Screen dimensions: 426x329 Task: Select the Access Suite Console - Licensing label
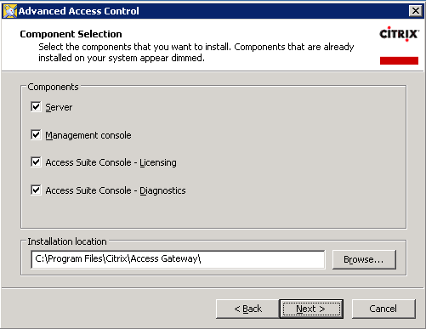click(111, 162)
